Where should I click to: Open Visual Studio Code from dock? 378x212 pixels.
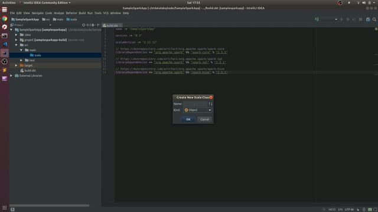pyautogui.click(x=5, y=45)
